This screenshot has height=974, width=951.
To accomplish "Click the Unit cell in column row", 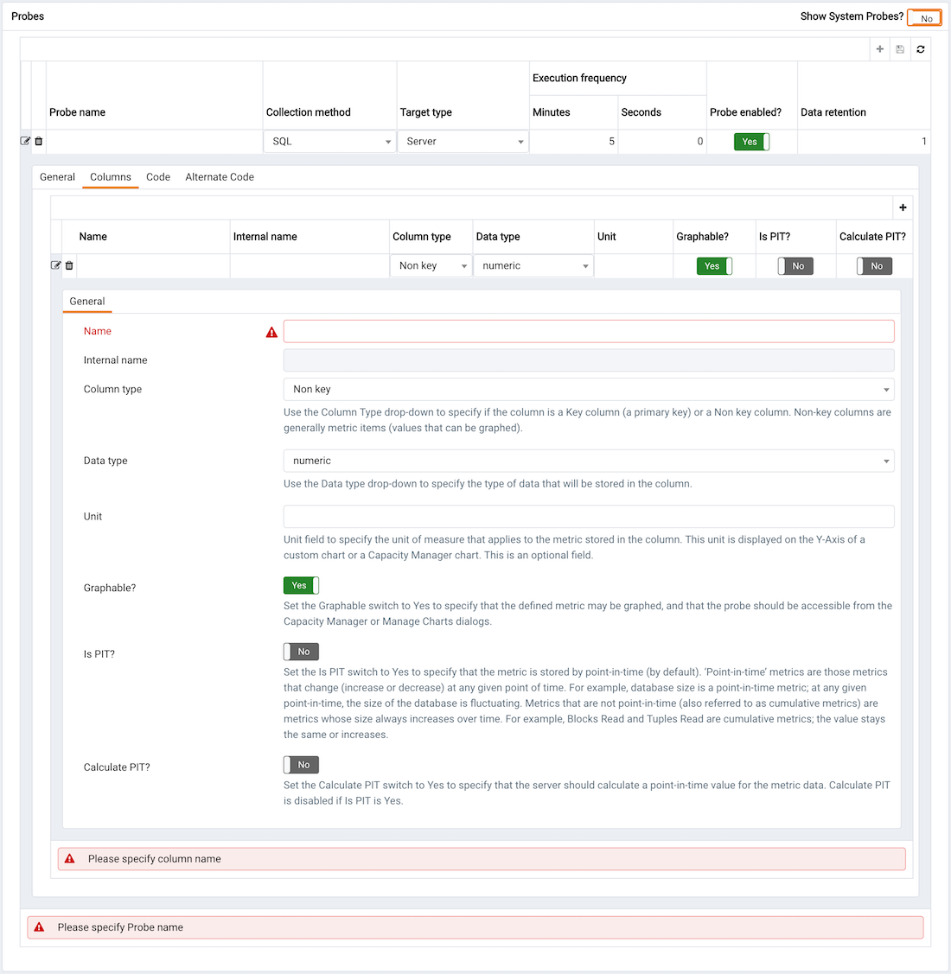I will click(x=634, y=266).
